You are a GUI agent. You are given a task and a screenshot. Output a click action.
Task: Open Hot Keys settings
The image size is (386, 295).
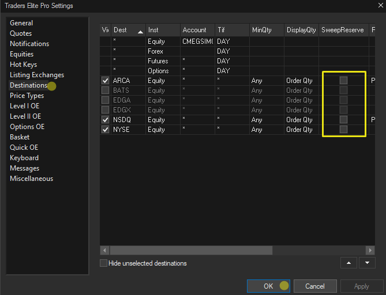23,65
